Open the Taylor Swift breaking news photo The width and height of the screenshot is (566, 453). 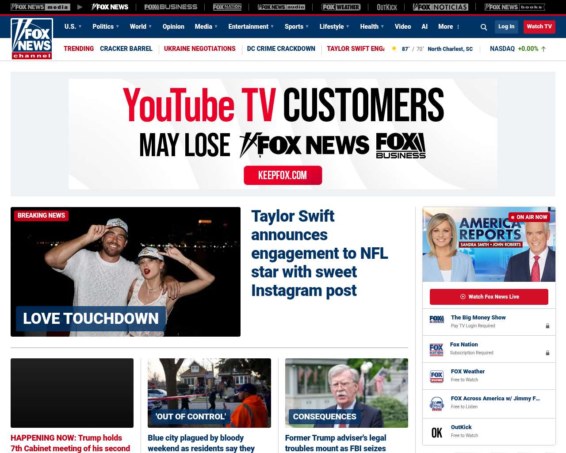click(x=126, y=272)
